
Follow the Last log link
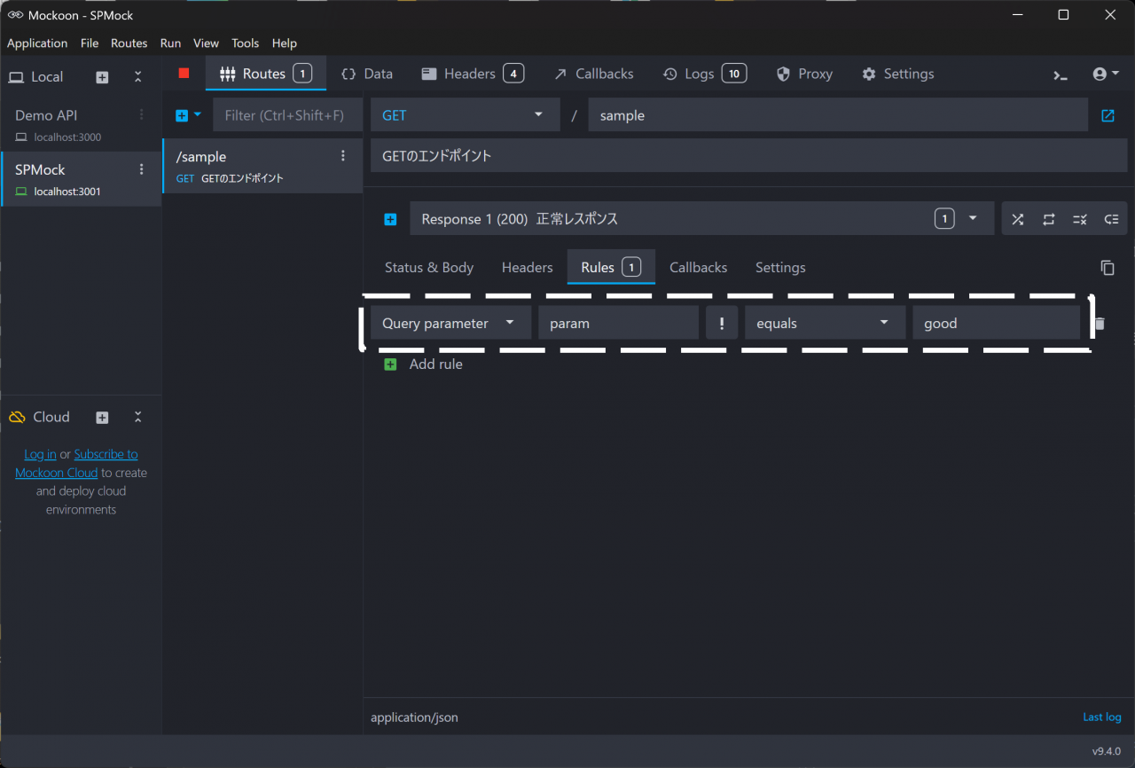(1101, 717)
